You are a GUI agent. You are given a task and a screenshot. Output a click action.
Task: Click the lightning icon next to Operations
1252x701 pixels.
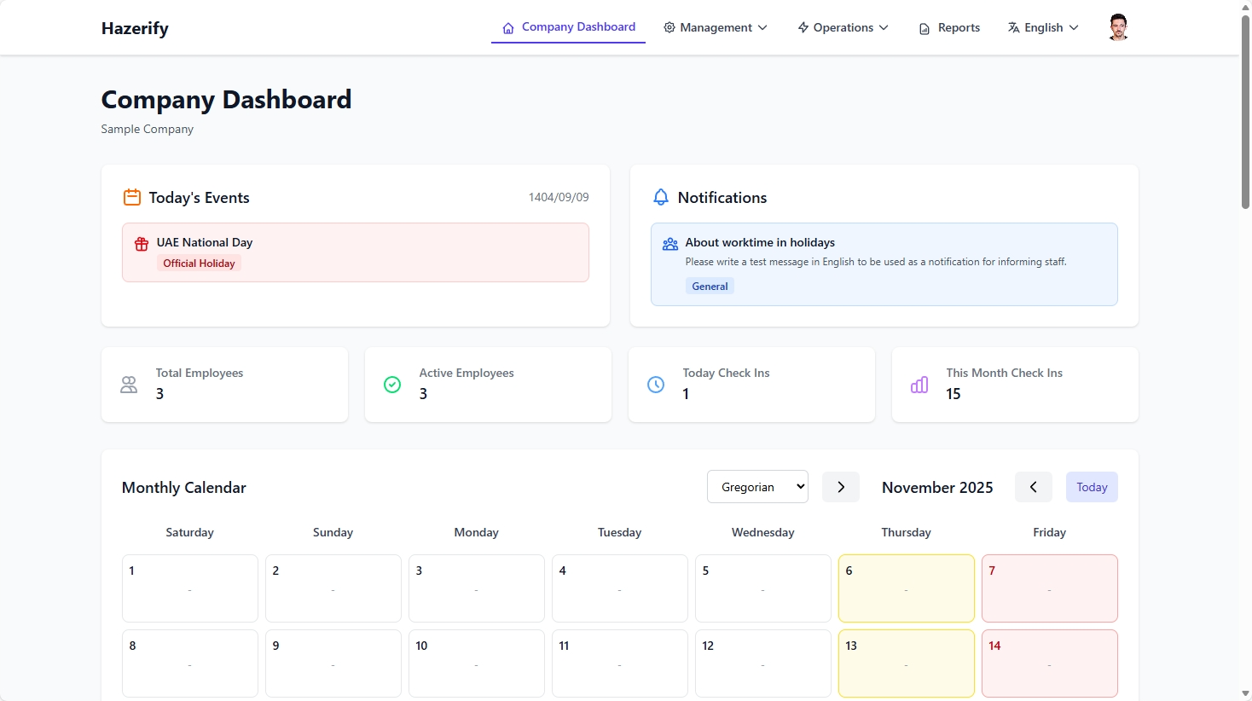coord(802,27)
